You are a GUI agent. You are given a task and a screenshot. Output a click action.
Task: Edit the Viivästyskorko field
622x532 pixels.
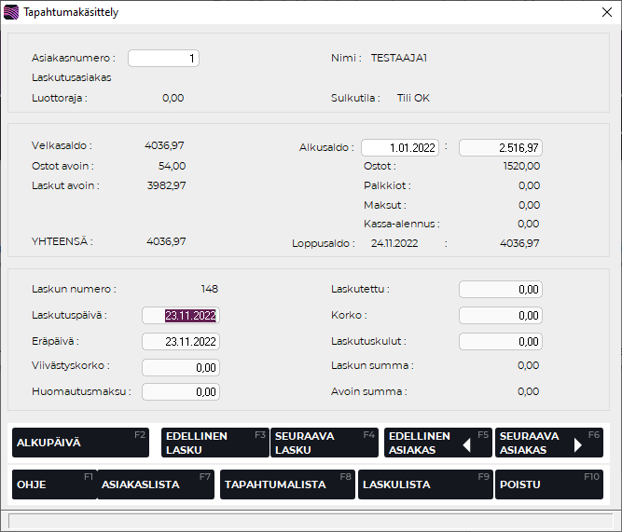click(x=181, y=367)
